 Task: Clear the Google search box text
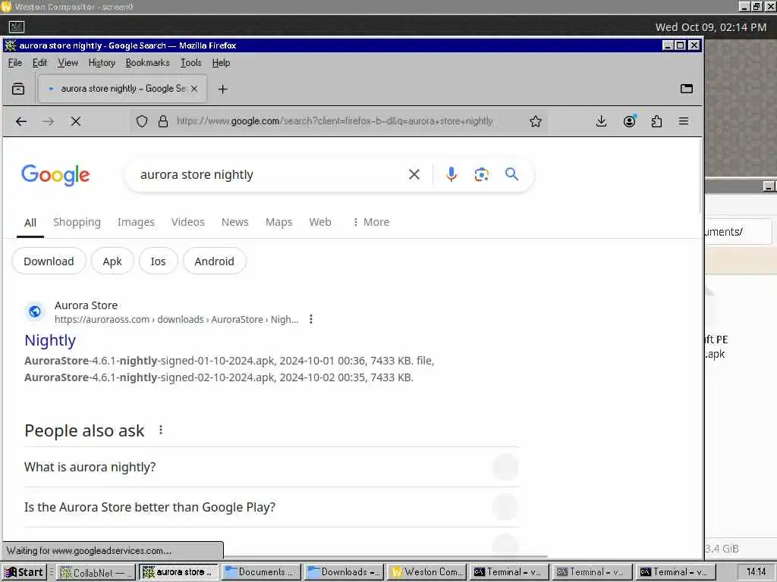click(414, 174)
